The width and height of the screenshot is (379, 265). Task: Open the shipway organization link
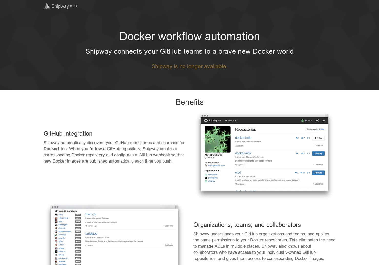pyautogui.click(x=212, y=181)
